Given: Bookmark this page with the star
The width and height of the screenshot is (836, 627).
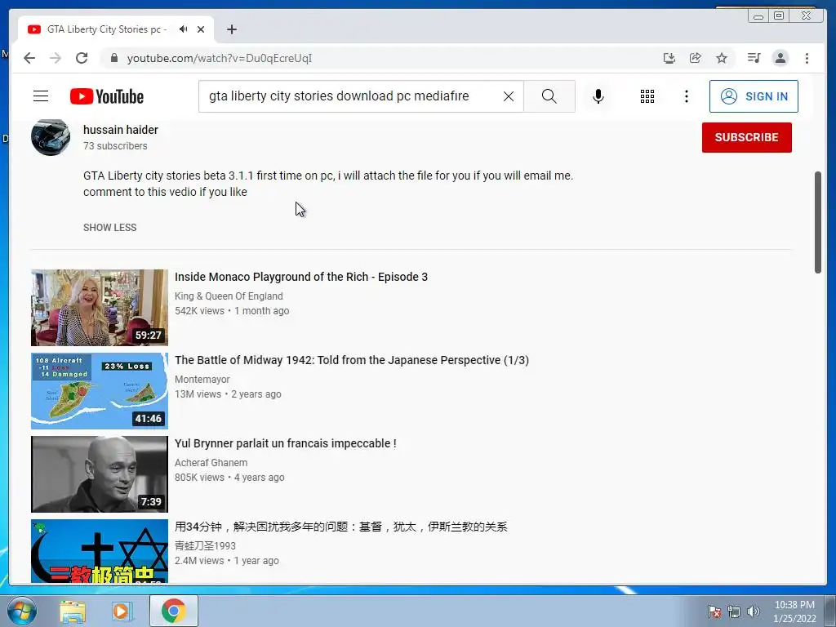Looking at the screenshot, I should click(x=722, y=58).
